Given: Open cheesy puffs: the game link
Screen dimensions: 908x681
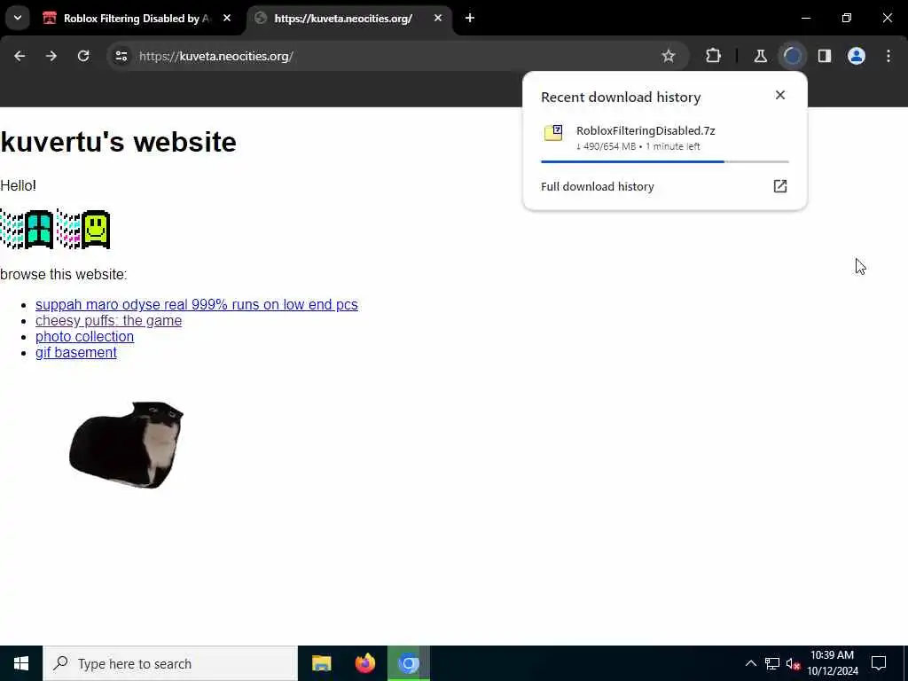Looking at the screenshot, I should (109, 321).
